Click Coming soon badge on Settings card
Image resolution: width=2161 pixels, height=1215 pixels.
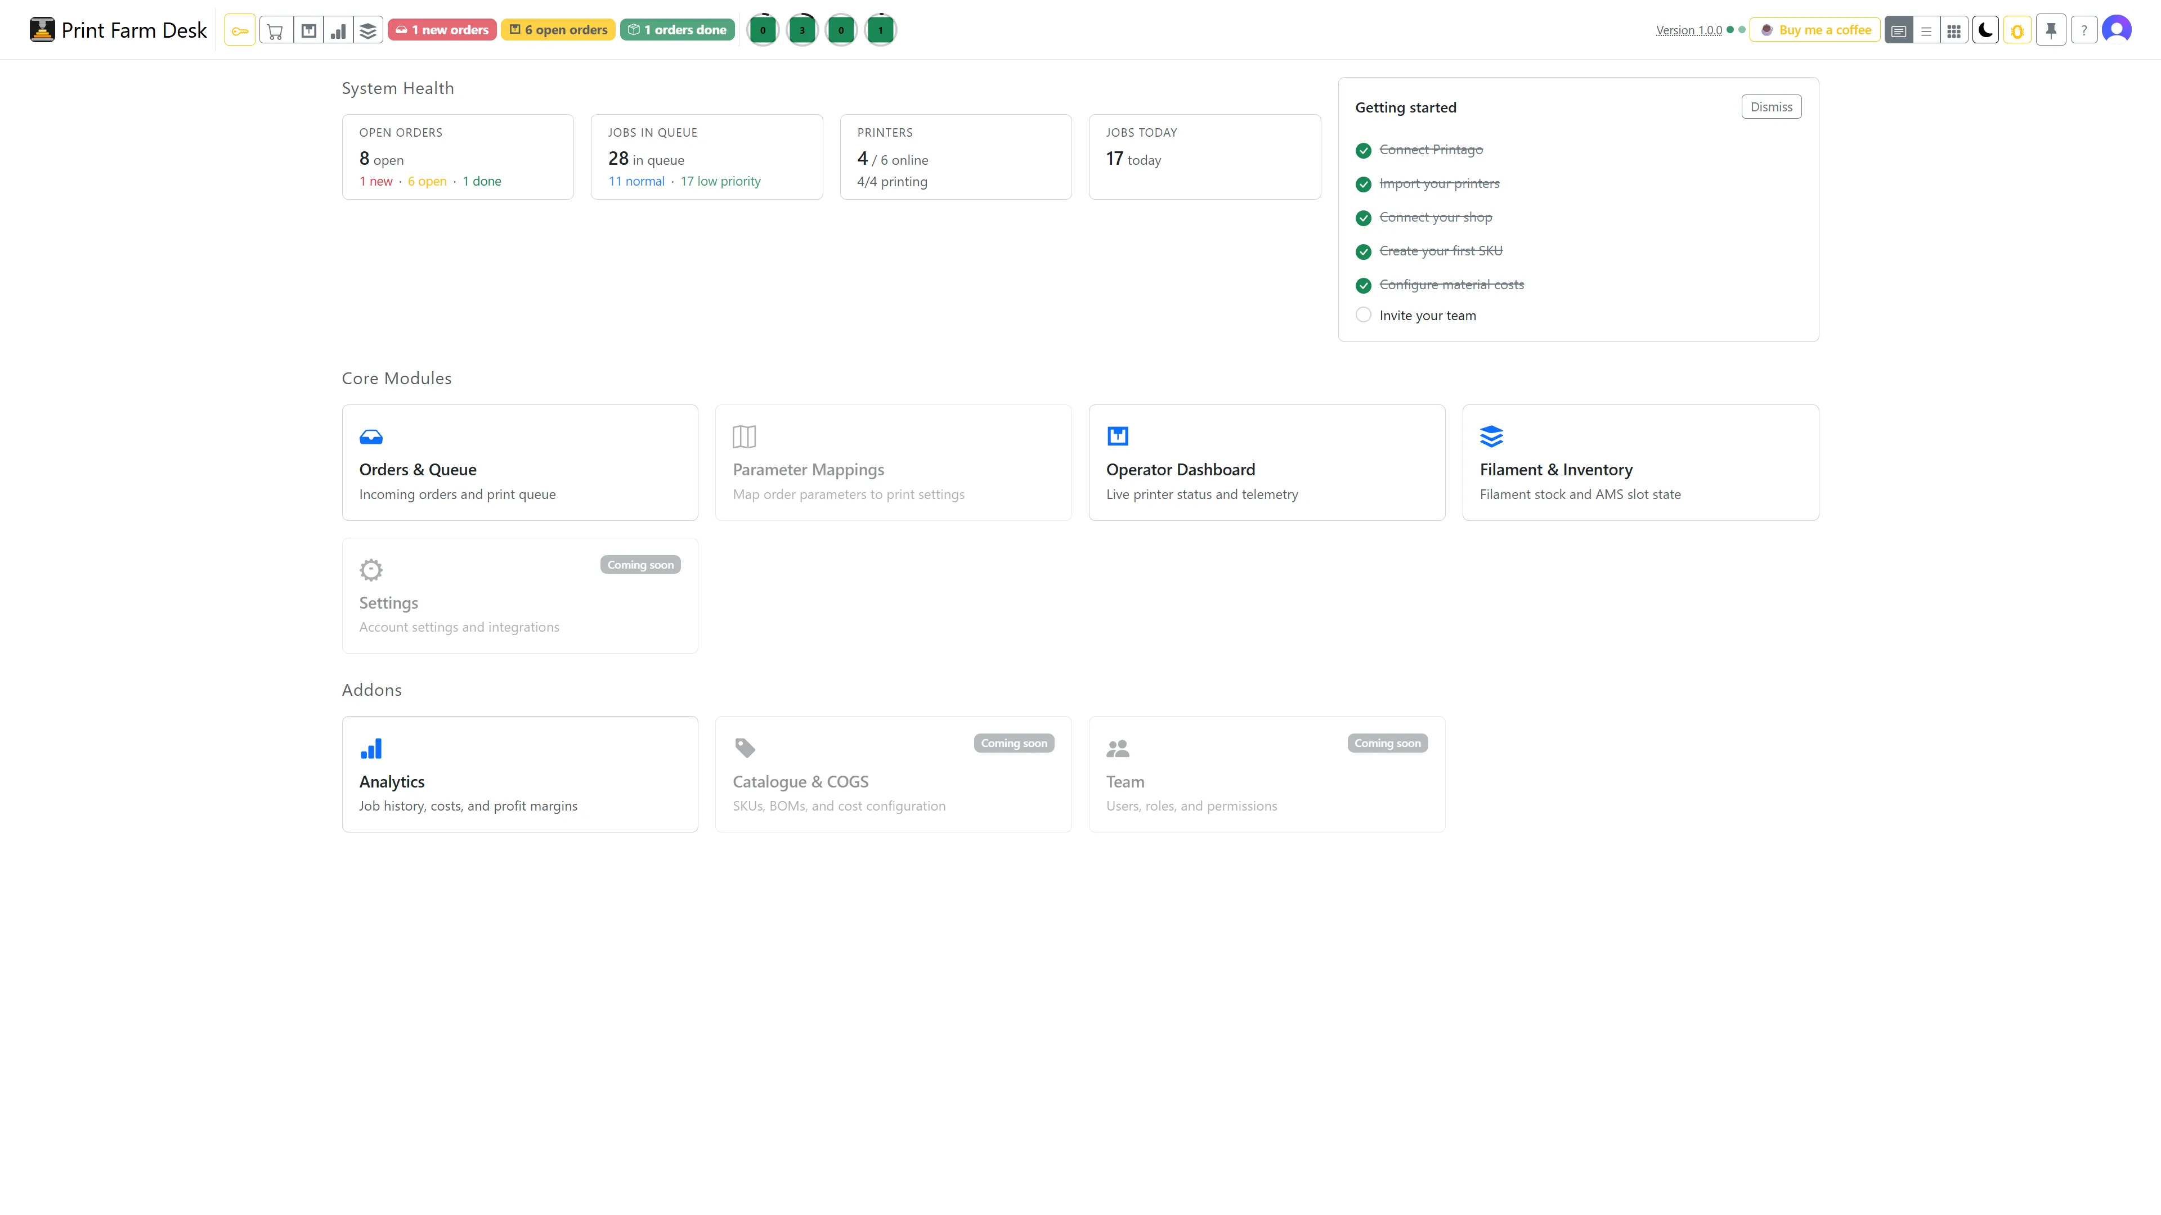tap(640, 565)
